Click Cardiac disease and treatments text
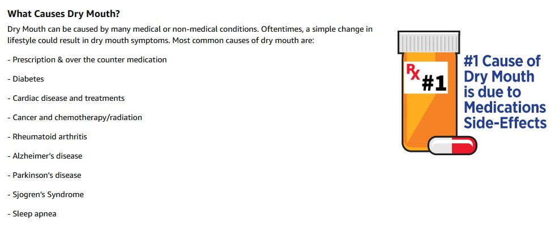 click(66, 98)
